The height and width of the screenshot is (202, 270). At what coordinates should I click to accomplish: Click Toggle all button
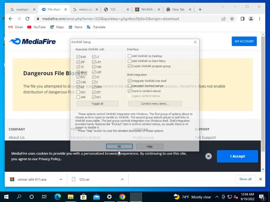[x=97, y=104]
